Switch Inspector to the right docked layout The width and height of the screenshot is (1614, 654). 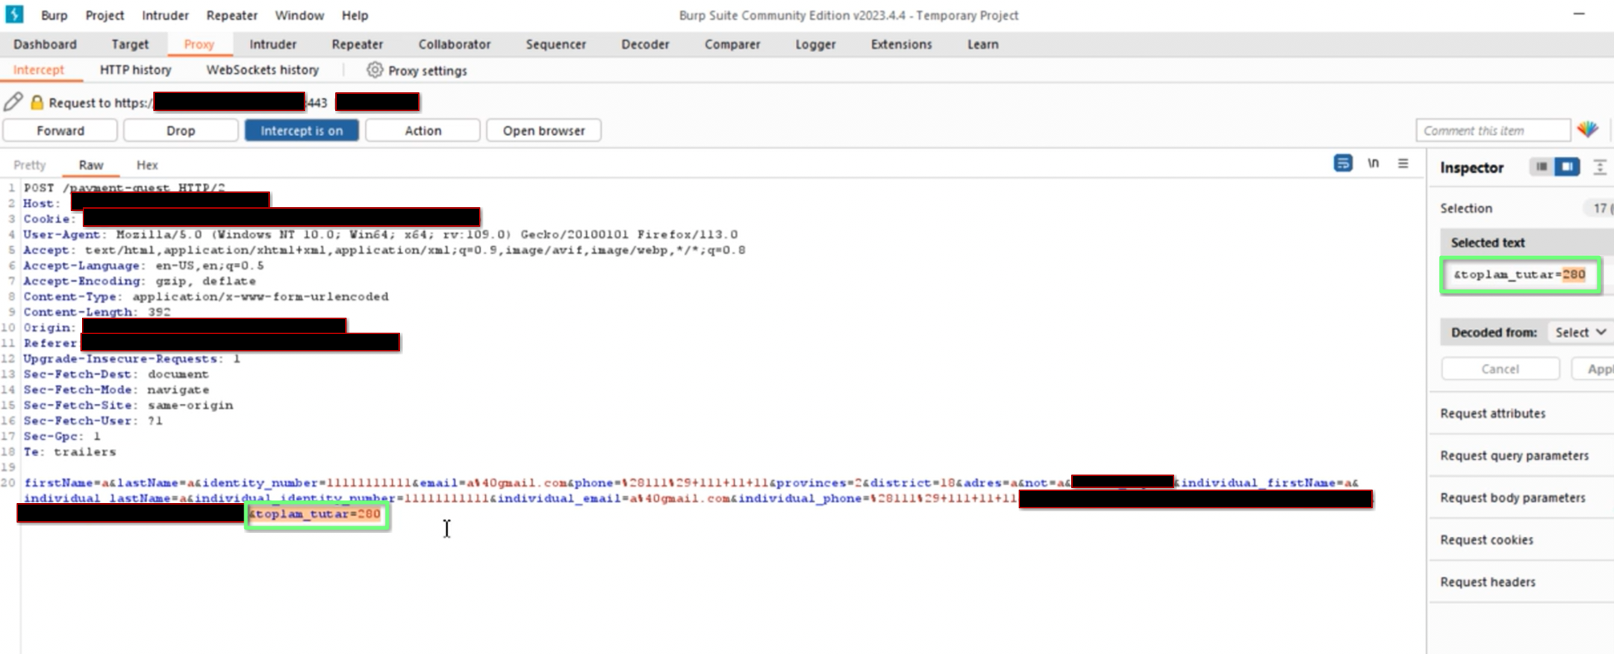pyautogui.click(x=1567, y=167)
